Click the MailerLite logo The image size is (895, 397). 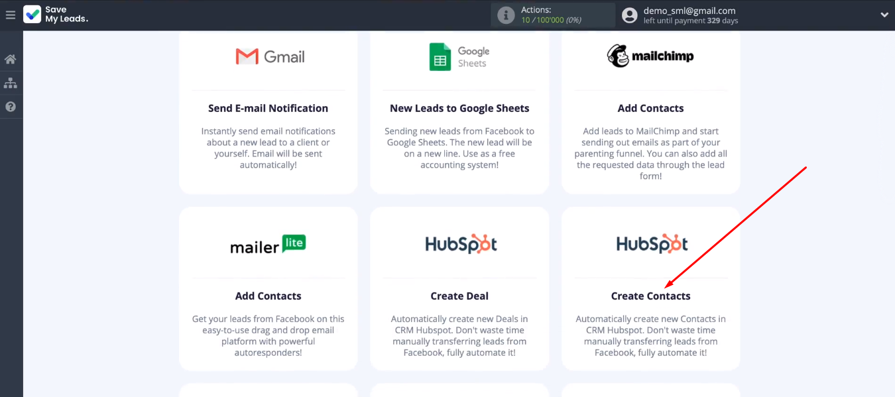tap(268, 245)
